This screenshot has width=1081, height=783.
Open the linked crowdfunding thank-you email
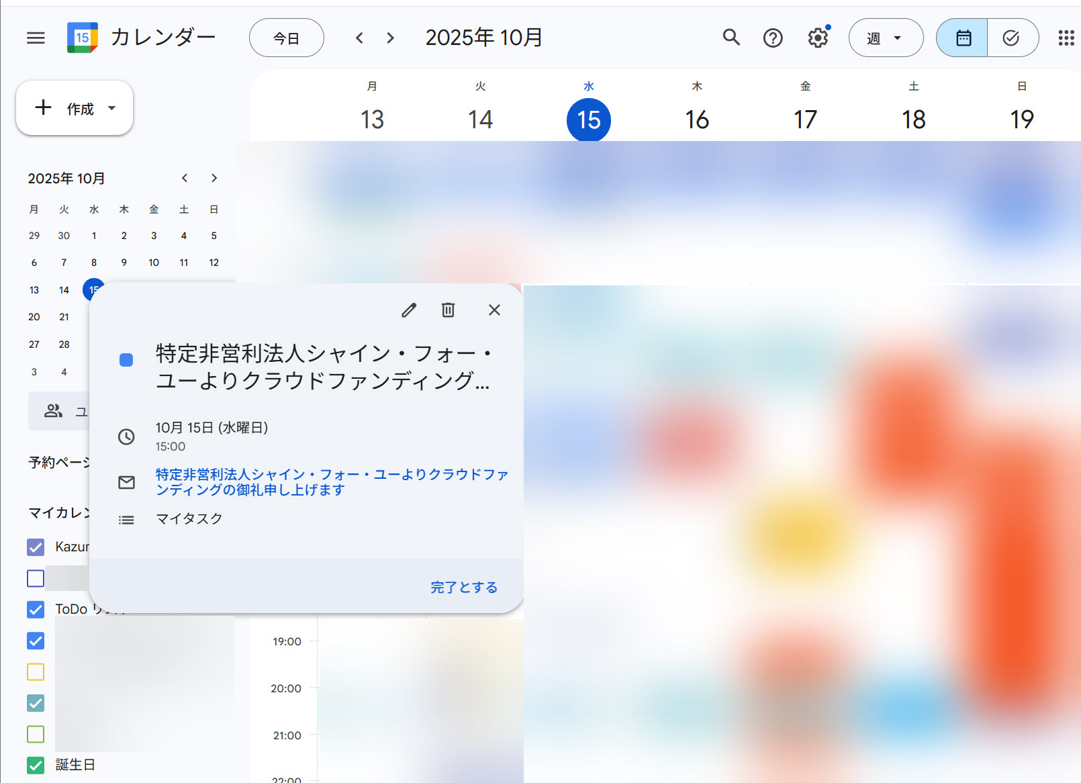click(332, 482)
